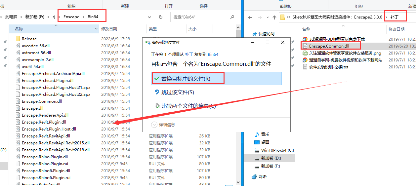Click the Bin64 link in dialog copy text

[x=213, y=54]
